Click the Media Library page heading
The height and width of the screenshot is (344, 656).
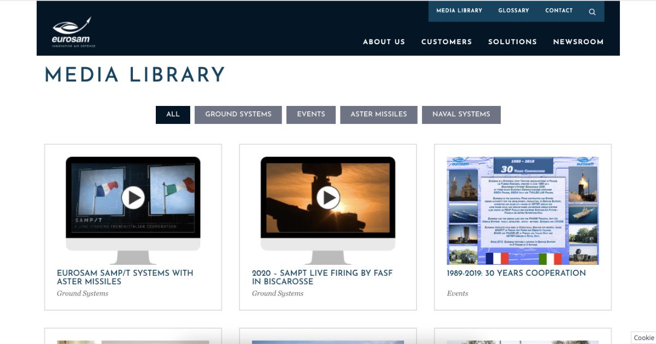click(x=135, y=75)
